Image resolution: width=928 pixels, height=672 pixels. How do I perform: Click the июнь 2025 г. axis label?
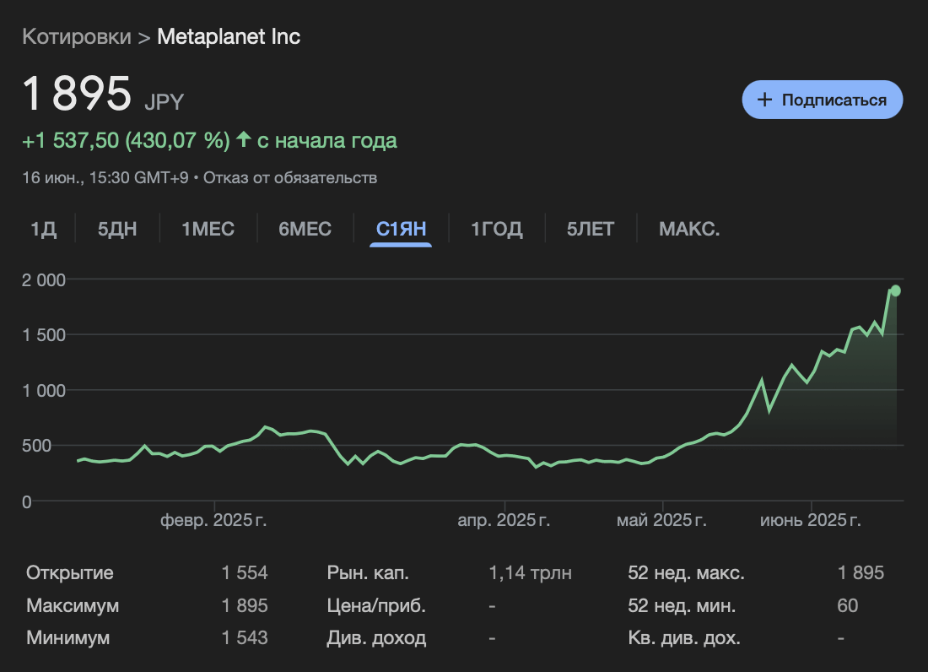pyautogui.click(x=810, y=520)
